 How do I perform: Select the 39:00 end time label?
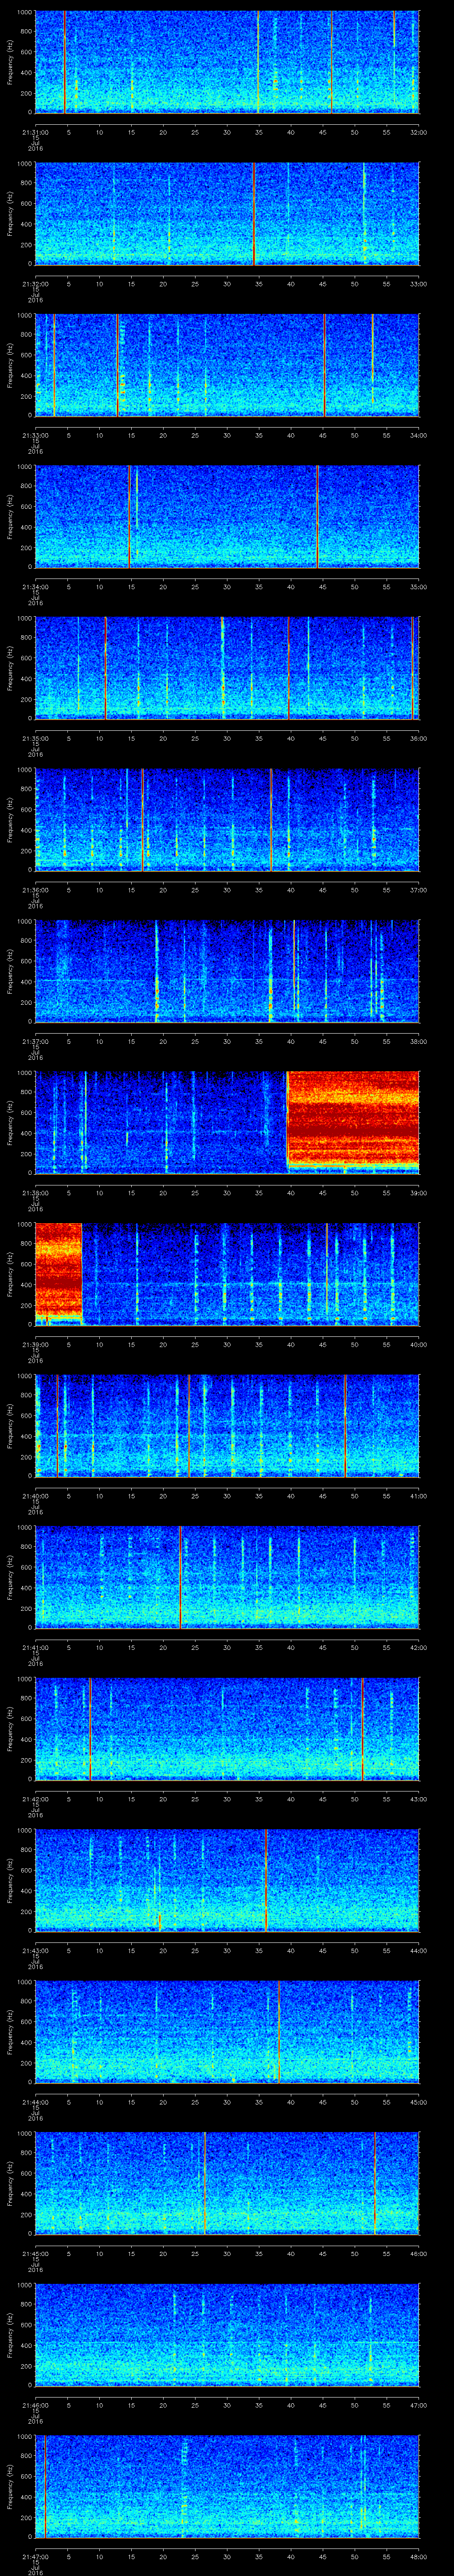coord(418,1192)
